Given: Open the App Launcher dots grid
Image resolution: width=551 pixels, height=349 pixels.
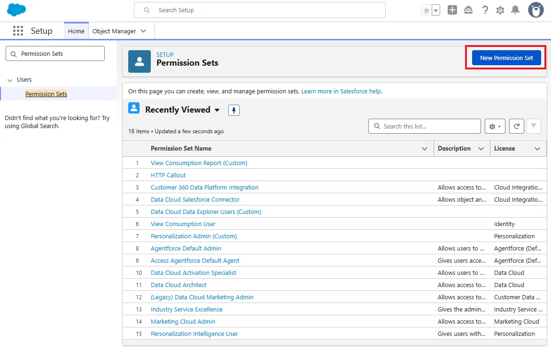Looking at the screenshot, I should pos(18,31).
